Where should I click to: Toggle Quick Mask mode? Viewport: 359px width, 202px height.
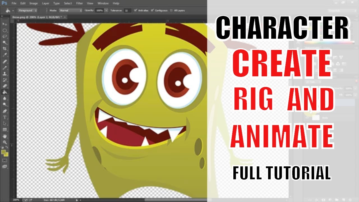point(5,160)
